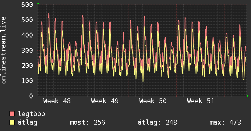Click the 'átlag: 248' average value

[x=157, y=122]
